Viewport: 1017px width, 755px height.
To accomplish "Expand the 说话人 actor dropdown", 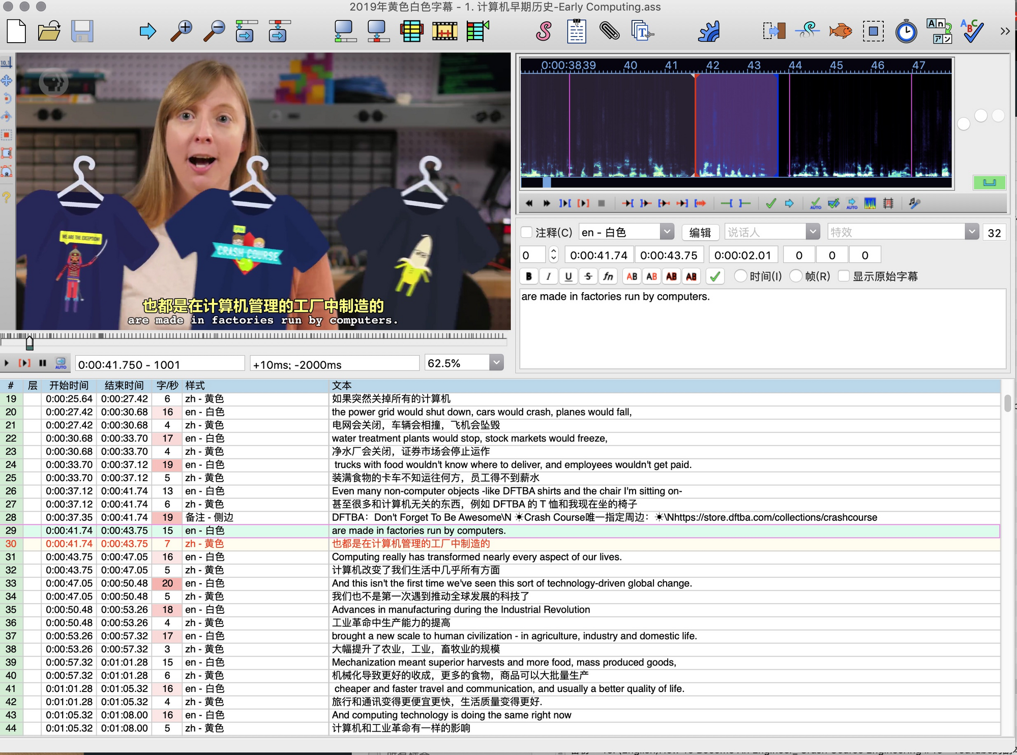I will 813,232.
